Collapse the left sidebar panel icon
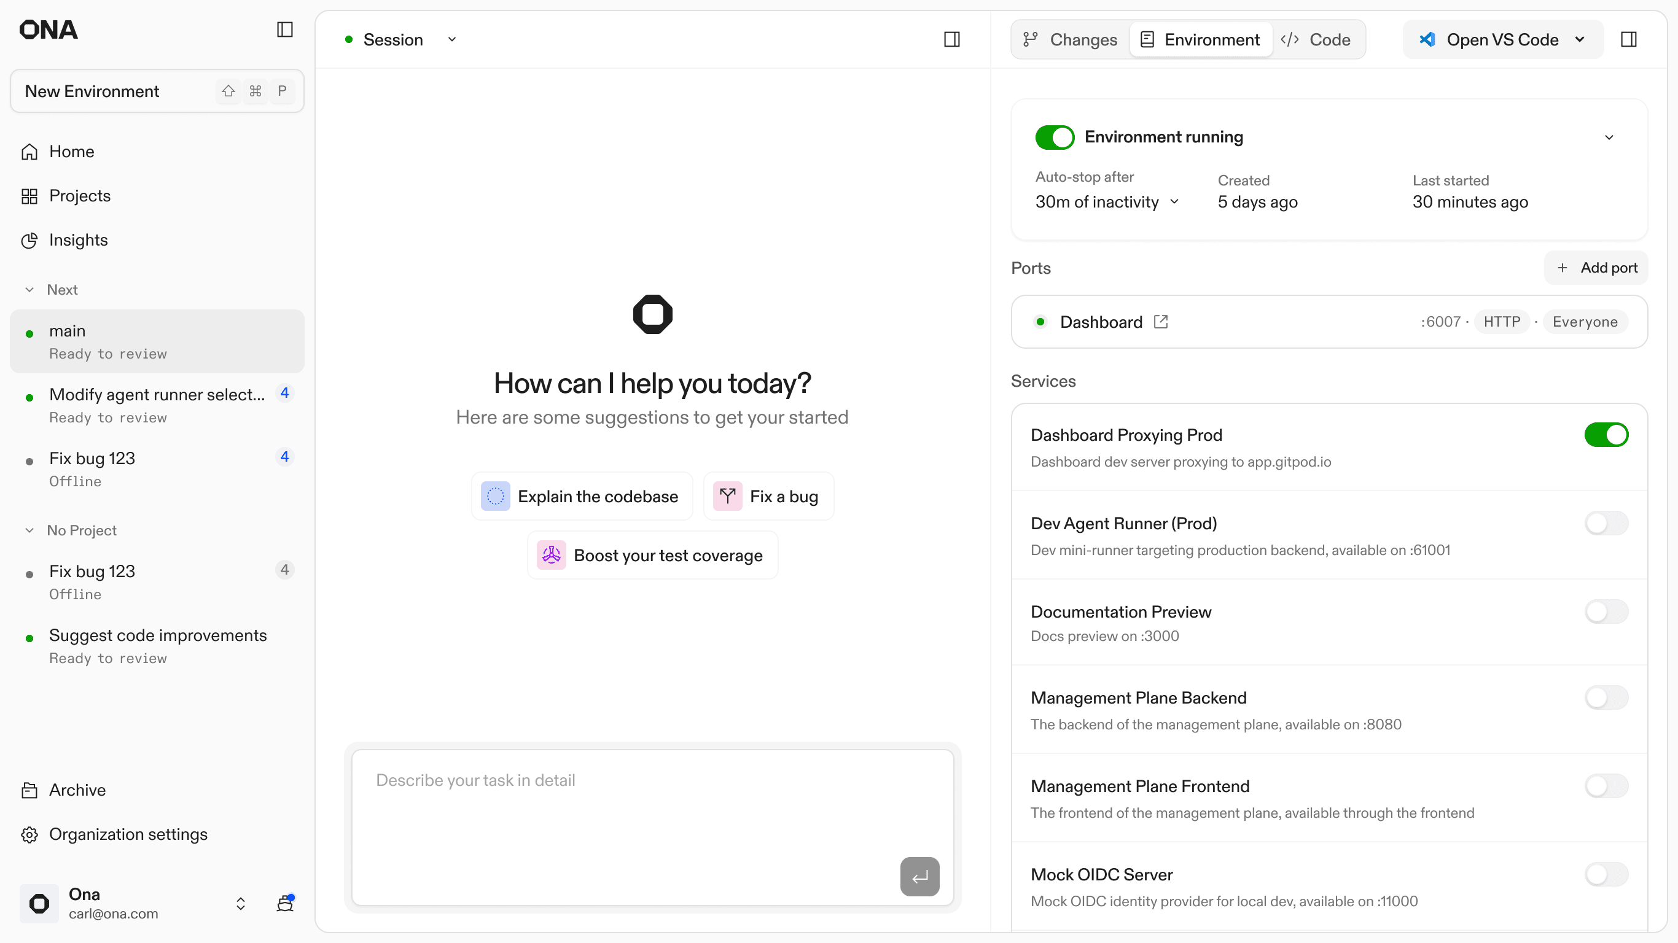Screen dimensions: 1678x943 pyautogui.click(x=284, y=29)
